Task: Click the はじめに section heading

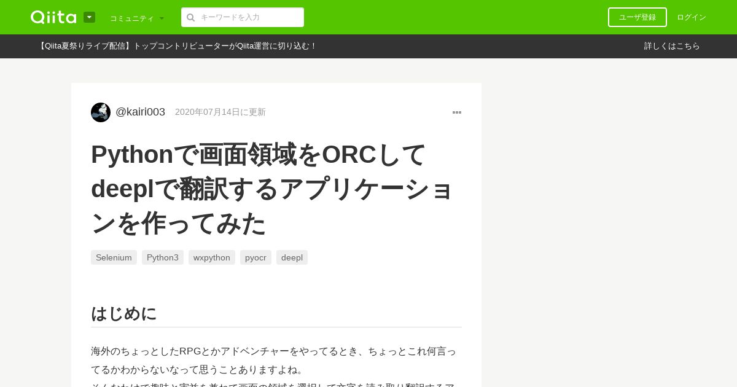Action: (124, 313)
